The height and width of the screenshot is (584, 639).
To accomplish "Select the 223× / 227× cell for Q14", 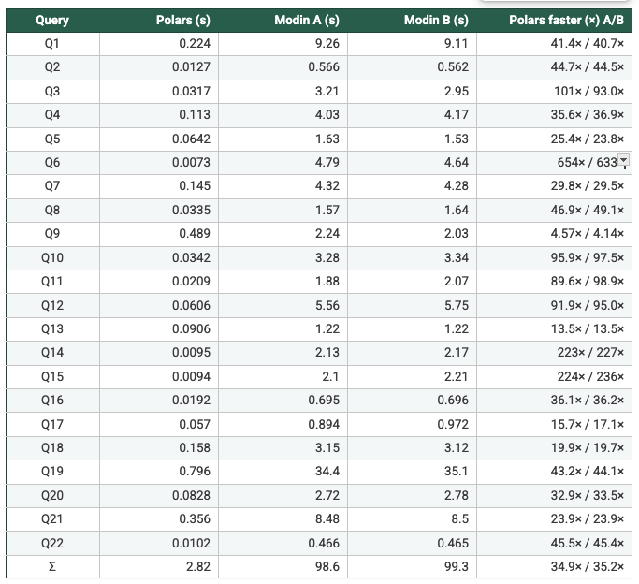I will point(554,353).
